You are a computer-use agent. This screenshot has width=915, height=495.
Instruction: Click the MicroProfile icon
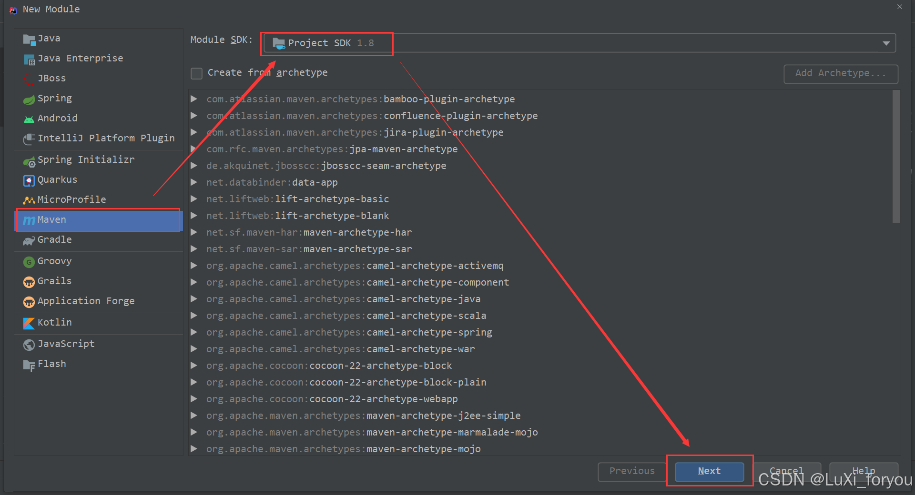click(29, 200)
